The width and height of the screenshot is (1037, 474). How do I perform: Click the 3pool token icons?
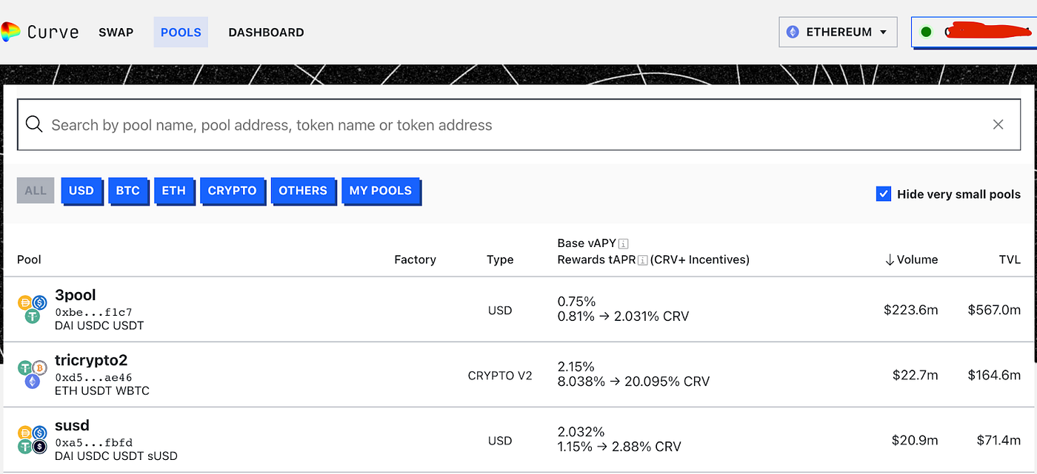click(x=33, y=309)
